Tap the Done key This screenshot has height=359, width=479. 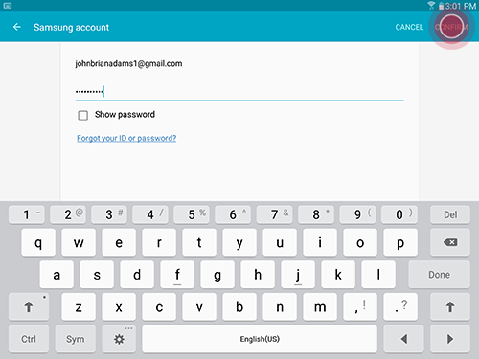tap(439, 275)
